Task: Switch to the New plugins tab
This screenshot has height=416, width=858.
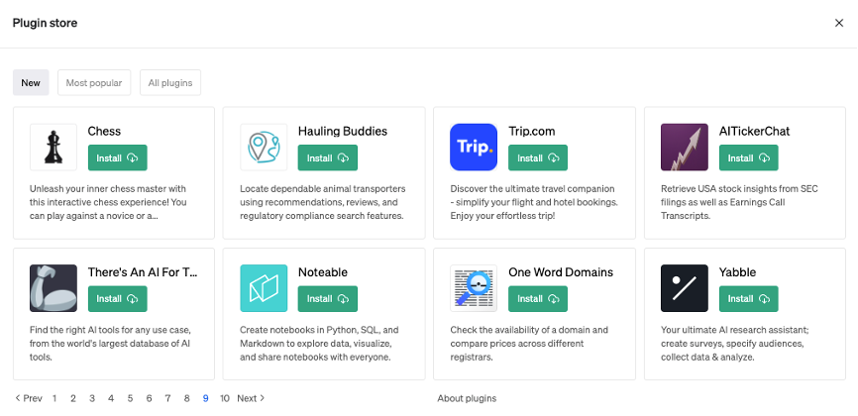Action: (31, 83)
